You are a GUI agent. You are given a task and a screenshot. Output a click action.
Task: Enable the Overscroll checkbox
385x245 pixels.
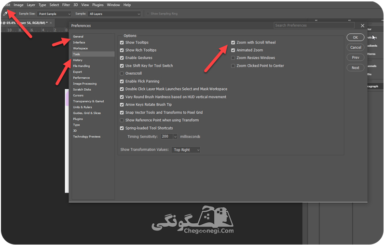point(122,73)
